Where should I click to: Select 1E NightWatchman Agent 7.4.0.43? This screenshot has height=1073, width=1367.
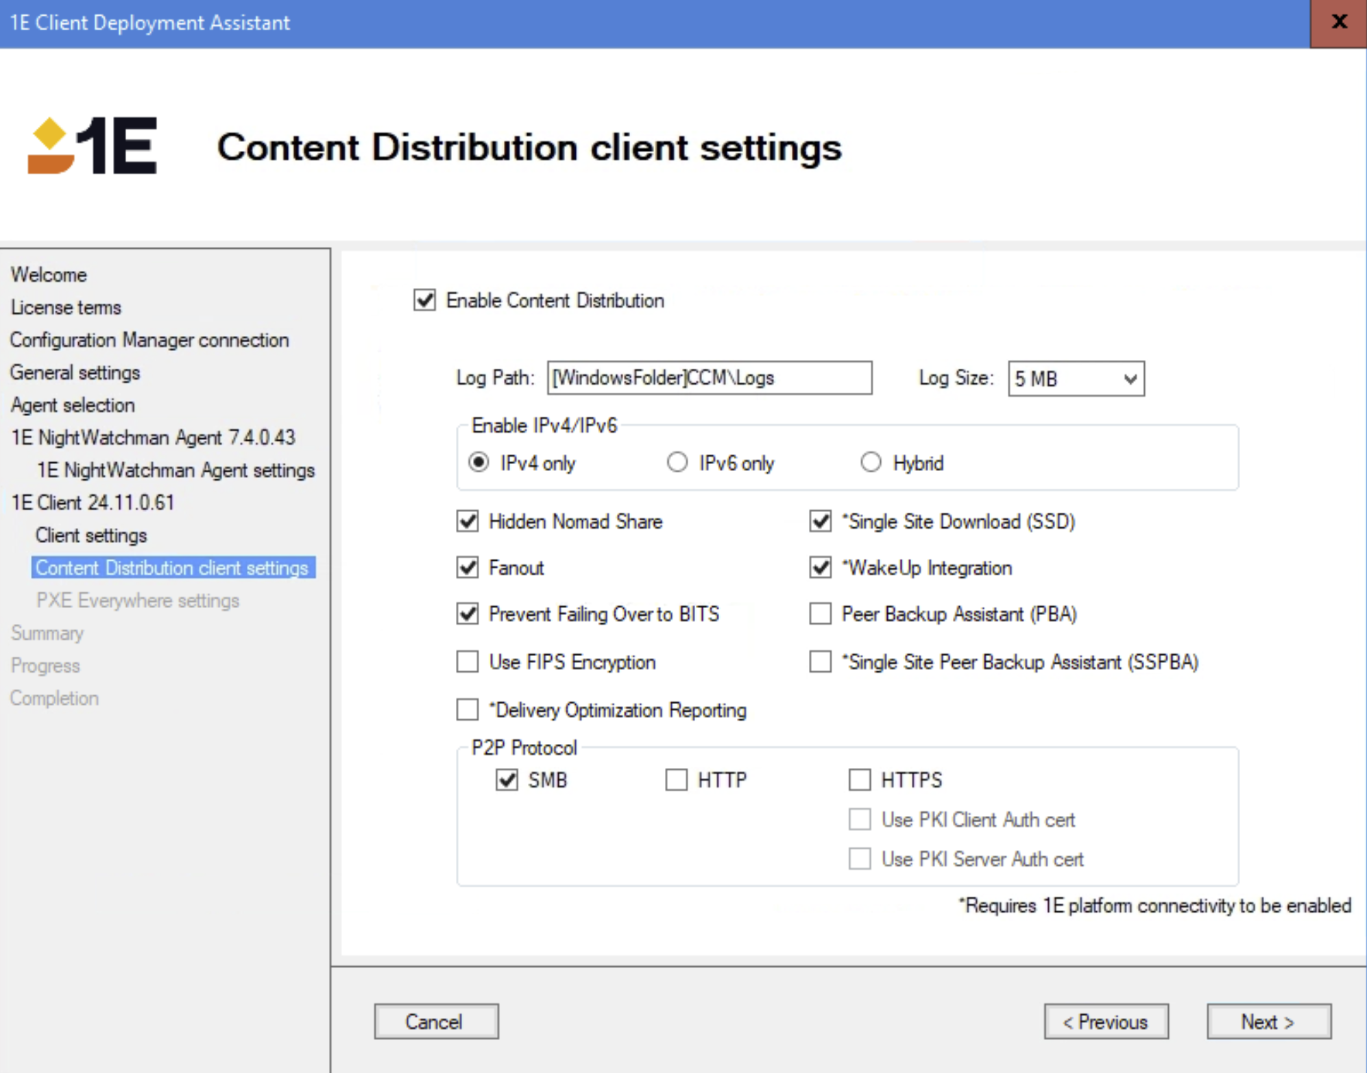pos(153,437)
